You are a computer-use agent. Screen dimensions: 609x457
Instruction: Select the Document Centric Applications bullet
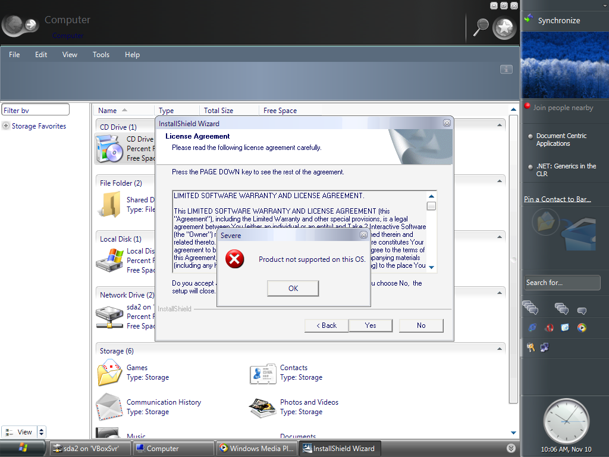(x=530, y=136)
